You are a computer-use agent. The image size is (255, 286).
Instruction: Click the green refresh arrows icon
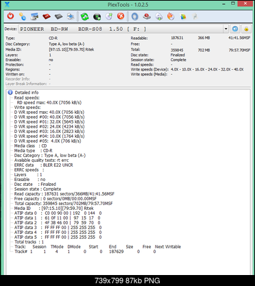[85, 16]
